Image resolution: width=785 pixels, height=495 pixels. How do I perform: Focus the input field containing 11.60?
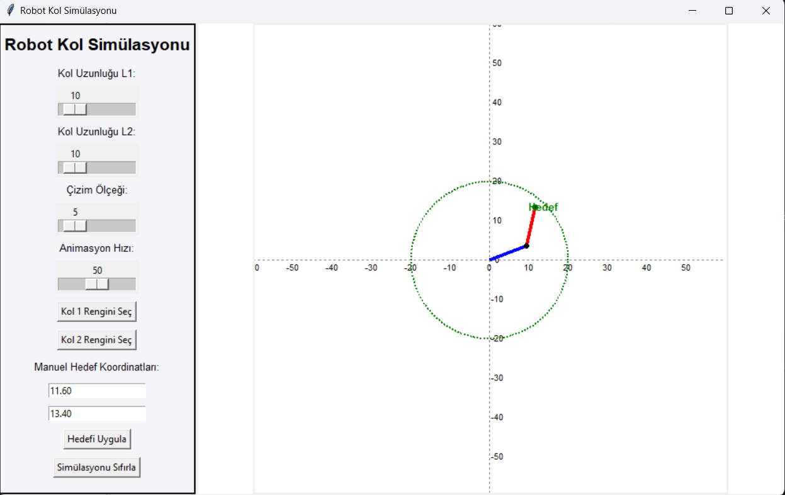97,391
